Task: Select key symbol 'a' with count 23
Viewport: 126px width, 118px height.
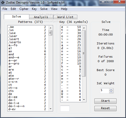Action: click(x=71, y=45)
